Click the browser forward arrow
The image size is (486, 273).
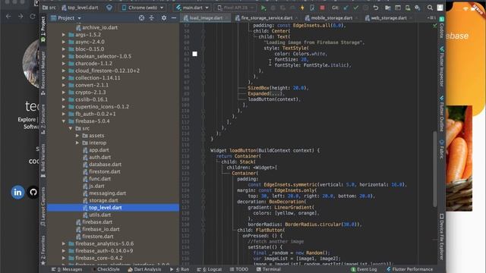point(21,16)
